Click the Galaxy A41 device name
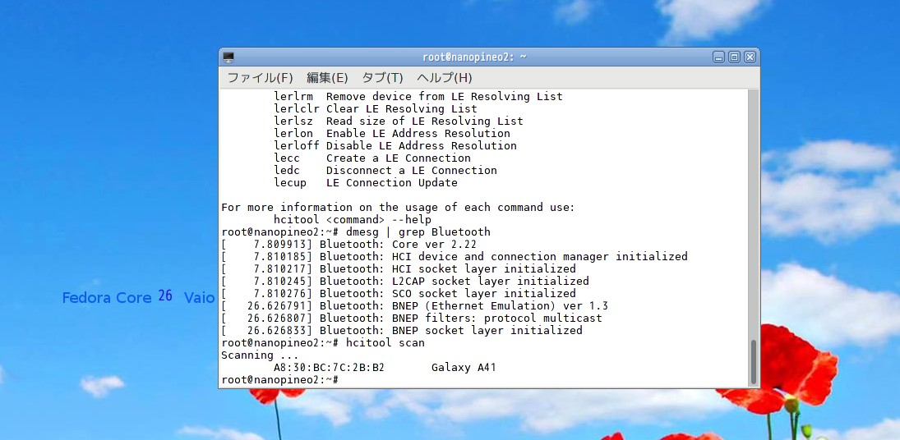 coord(464,368)
